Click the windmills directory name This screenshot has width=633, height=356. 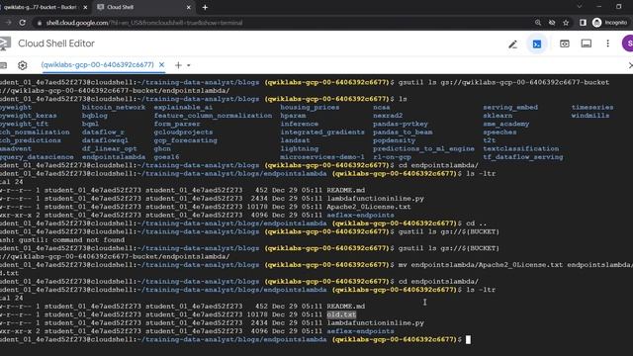pyautogui.click(x=590, y=116)
